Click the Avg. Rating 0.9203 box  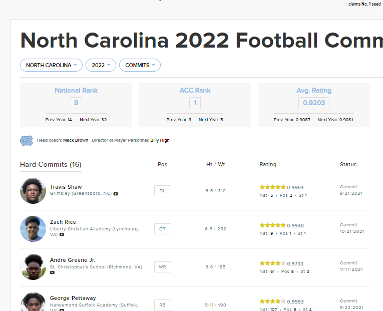tap(314, 104)
